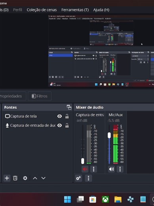Lock the Captura de entrada de áudio source
This screenshot has height=206, width=154.
[x=67, y=125]
